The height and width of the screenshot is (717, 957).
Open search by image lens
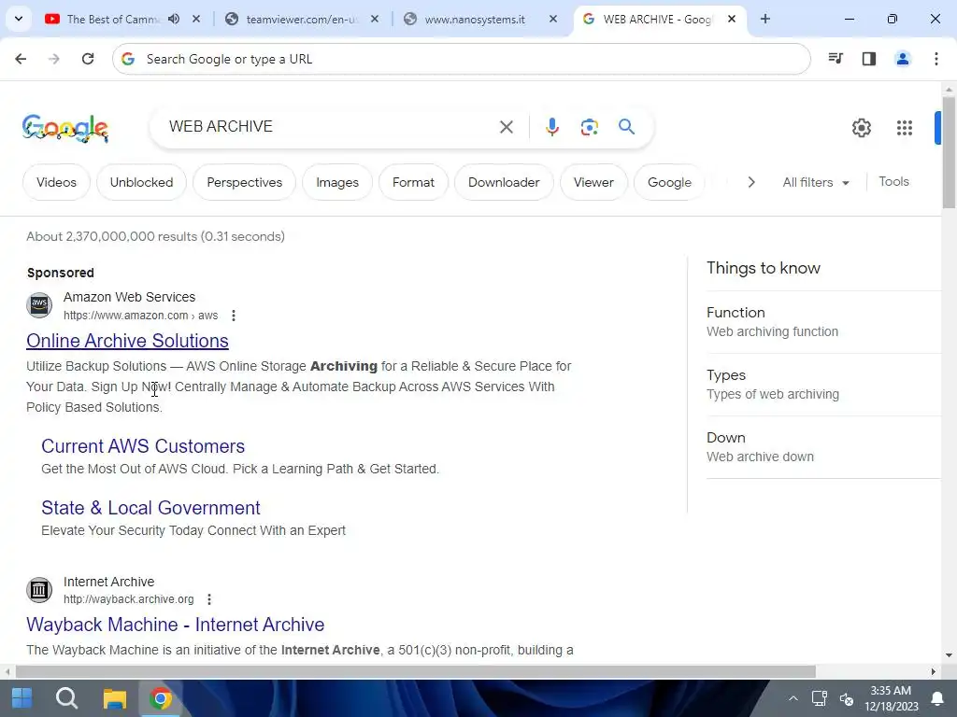pos(589,127)
